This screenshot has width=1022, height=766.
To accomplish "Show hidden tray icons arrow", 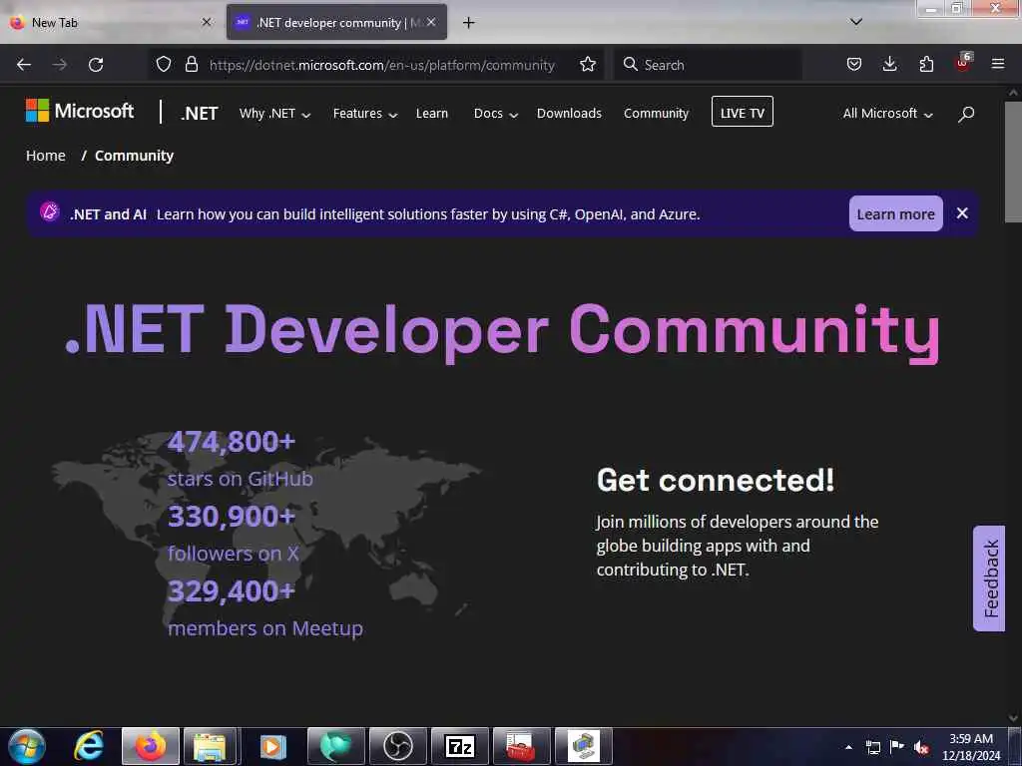I will [848, 747].
